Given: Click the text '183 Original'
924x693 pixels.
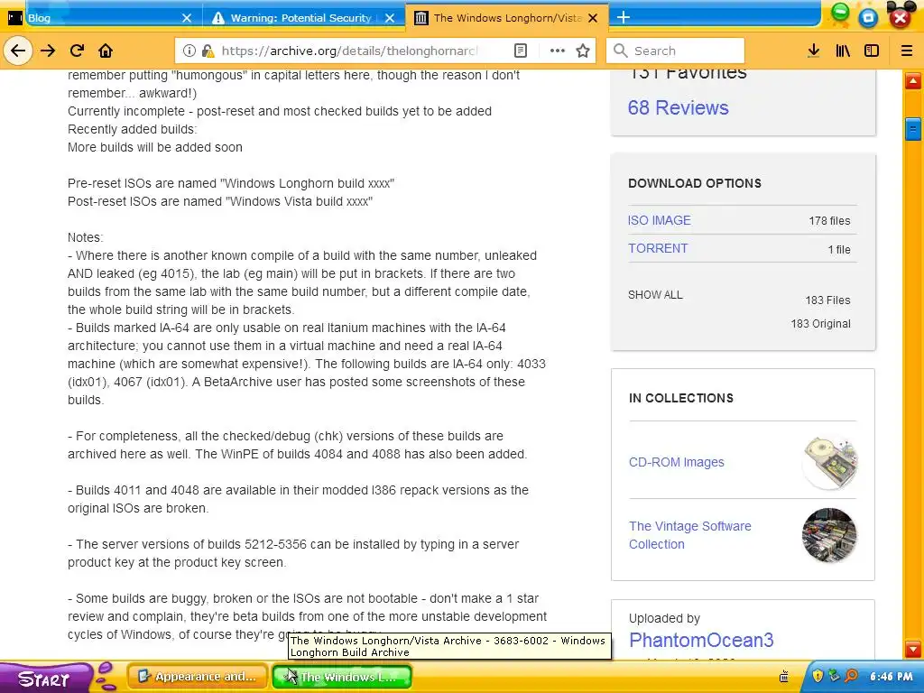Looking at the screenshot, I should pyautogui.click(x=820, y=324).
